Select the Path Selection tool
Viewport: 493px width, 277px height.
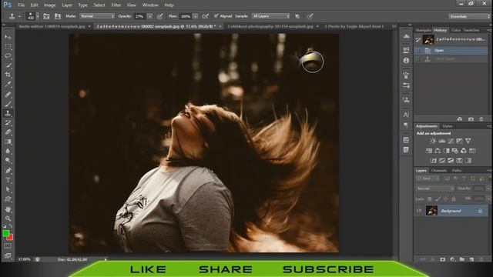tap(8, 189)
